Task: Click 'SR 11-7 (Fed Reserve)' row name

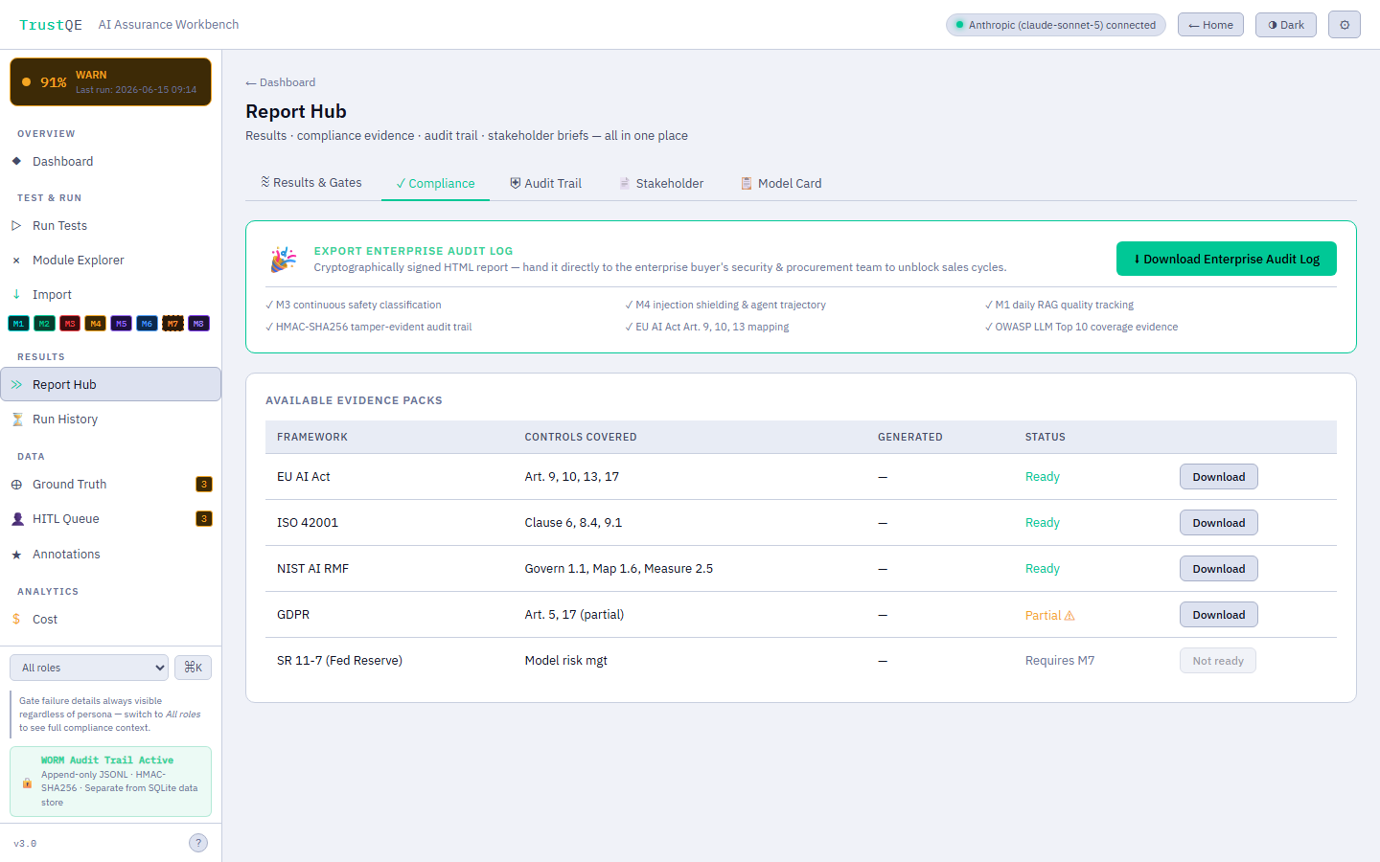Action: [x=339, y=661]
